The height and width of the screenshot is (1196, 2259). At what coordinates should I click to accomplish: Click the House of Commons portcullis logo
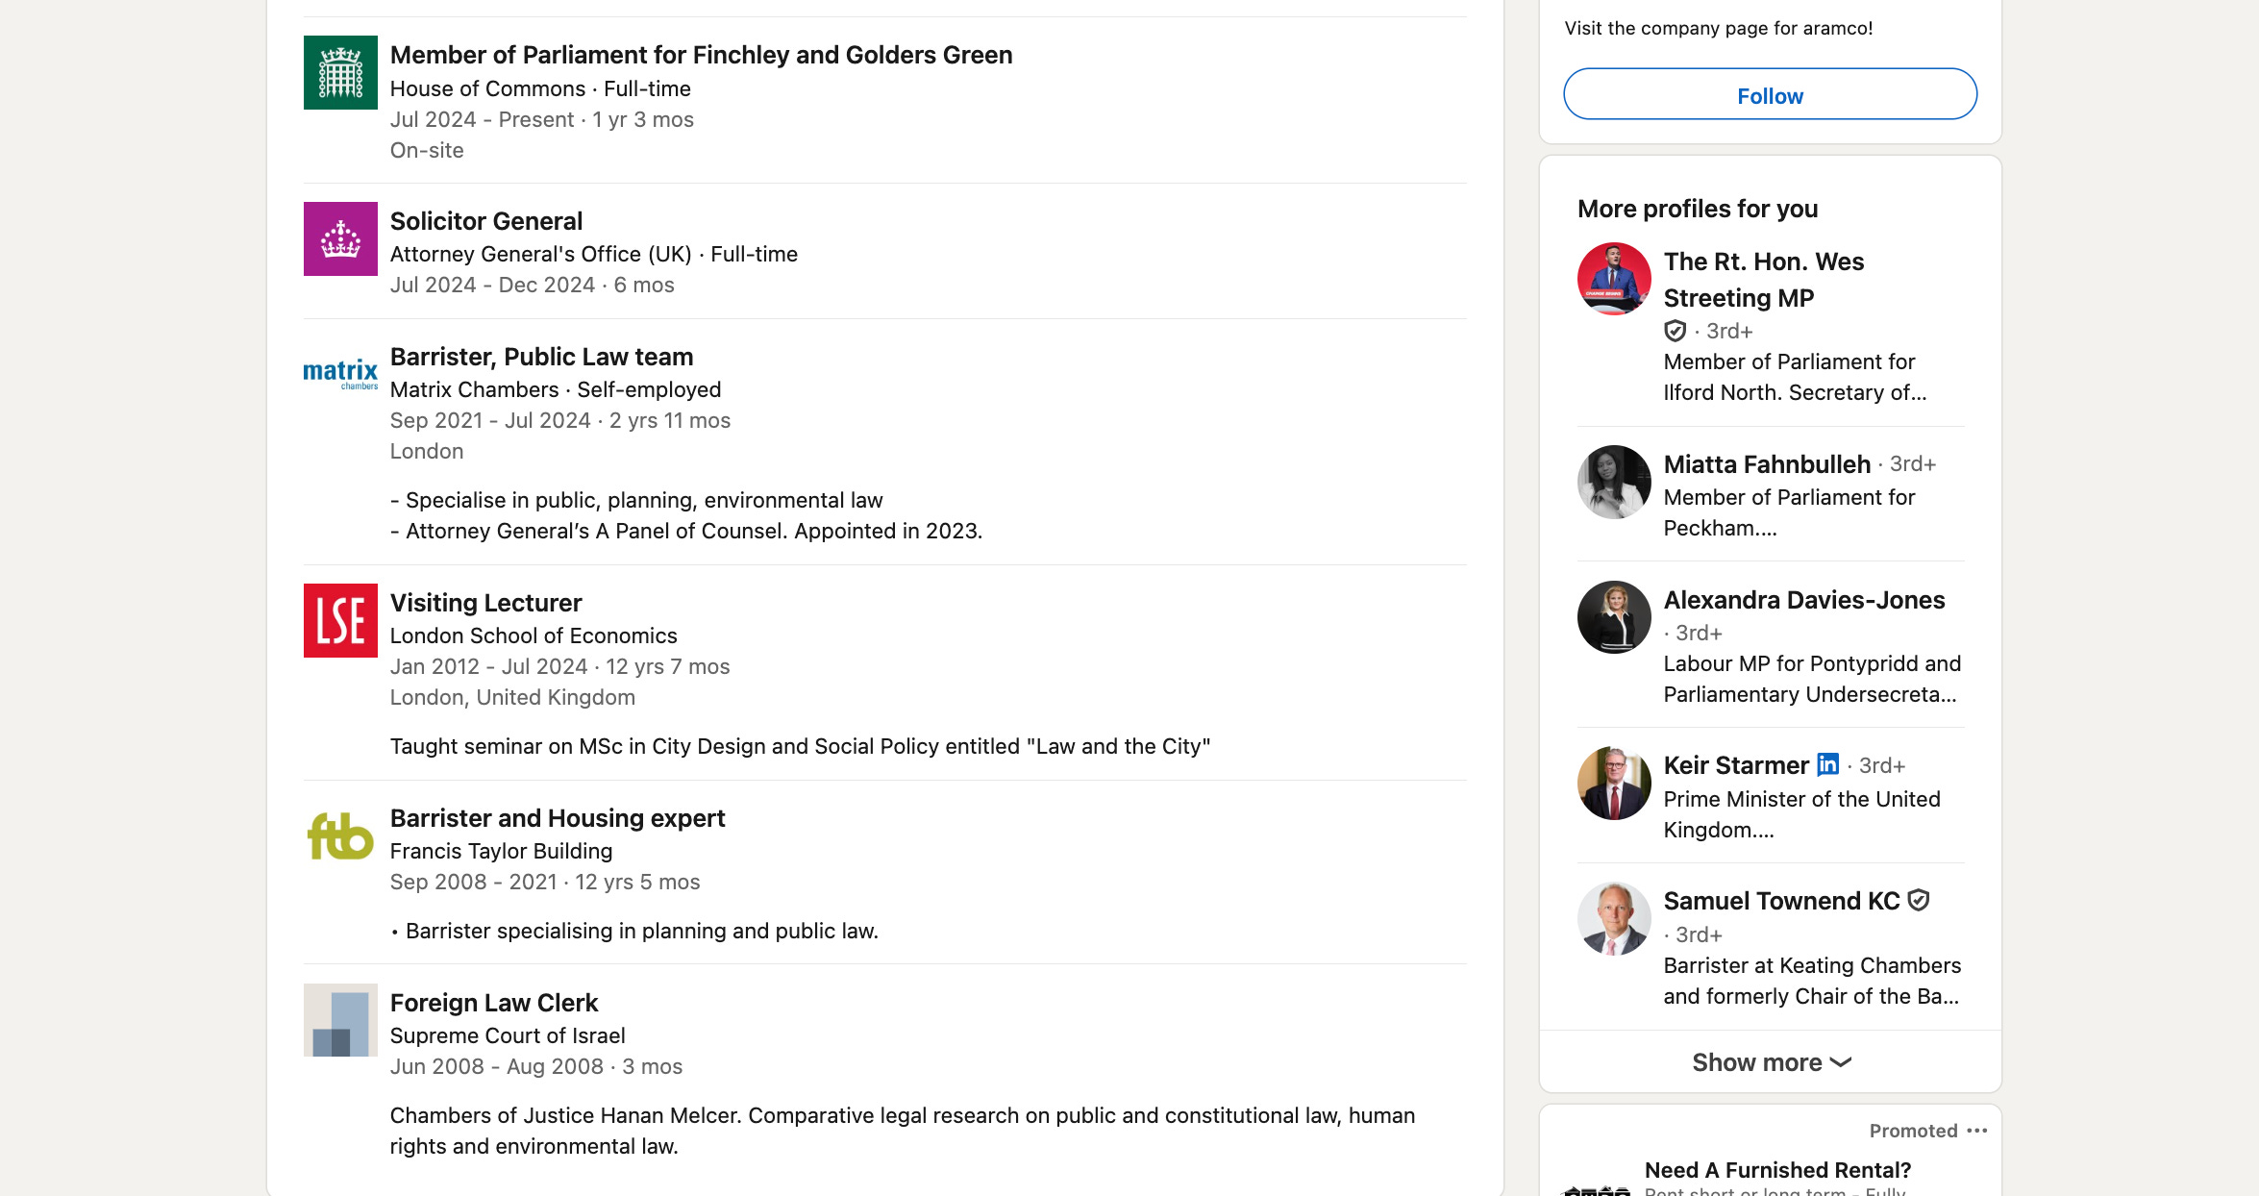[x=340, y=72]
